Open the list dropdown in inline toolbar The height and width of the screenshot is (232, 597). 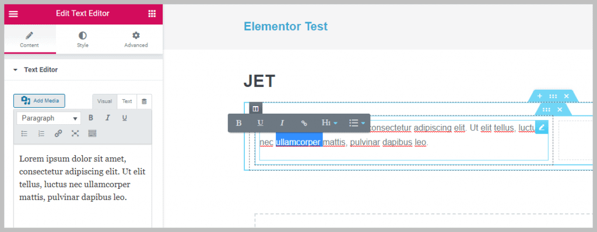coord(357,122)
